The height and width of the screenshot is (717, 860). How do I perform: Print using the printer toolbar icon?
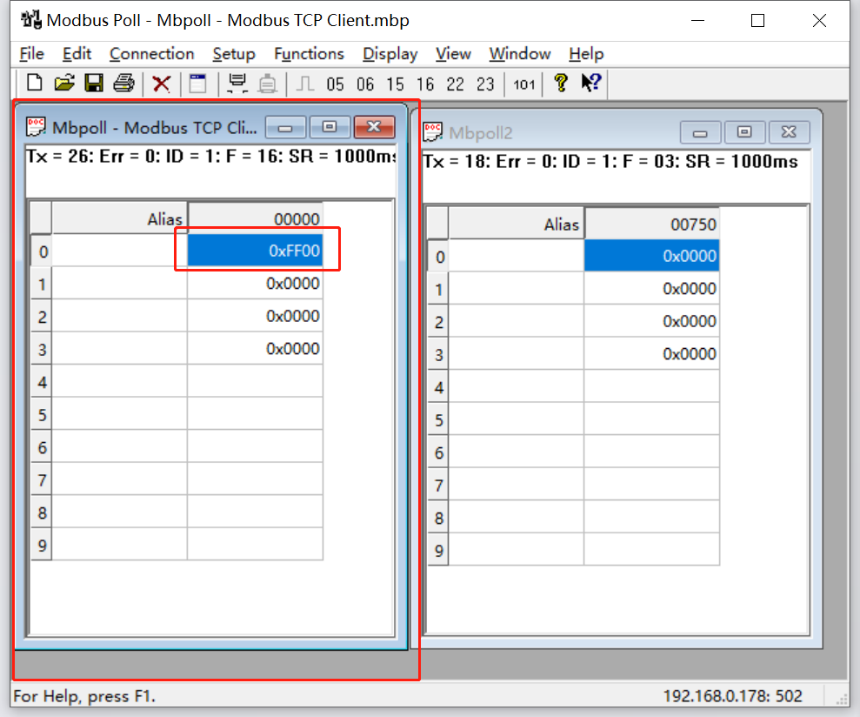(x=123, y=84)
